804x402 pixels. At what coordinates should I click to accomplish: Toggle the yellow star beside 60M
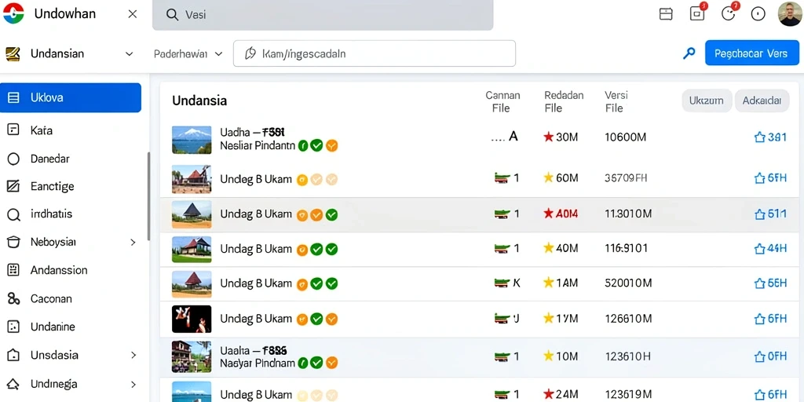point(548,178)
